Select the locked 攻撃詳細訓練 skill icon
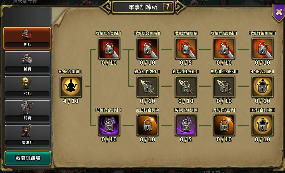Viewport: 285px width, 173px height. (x=186, y=48)
